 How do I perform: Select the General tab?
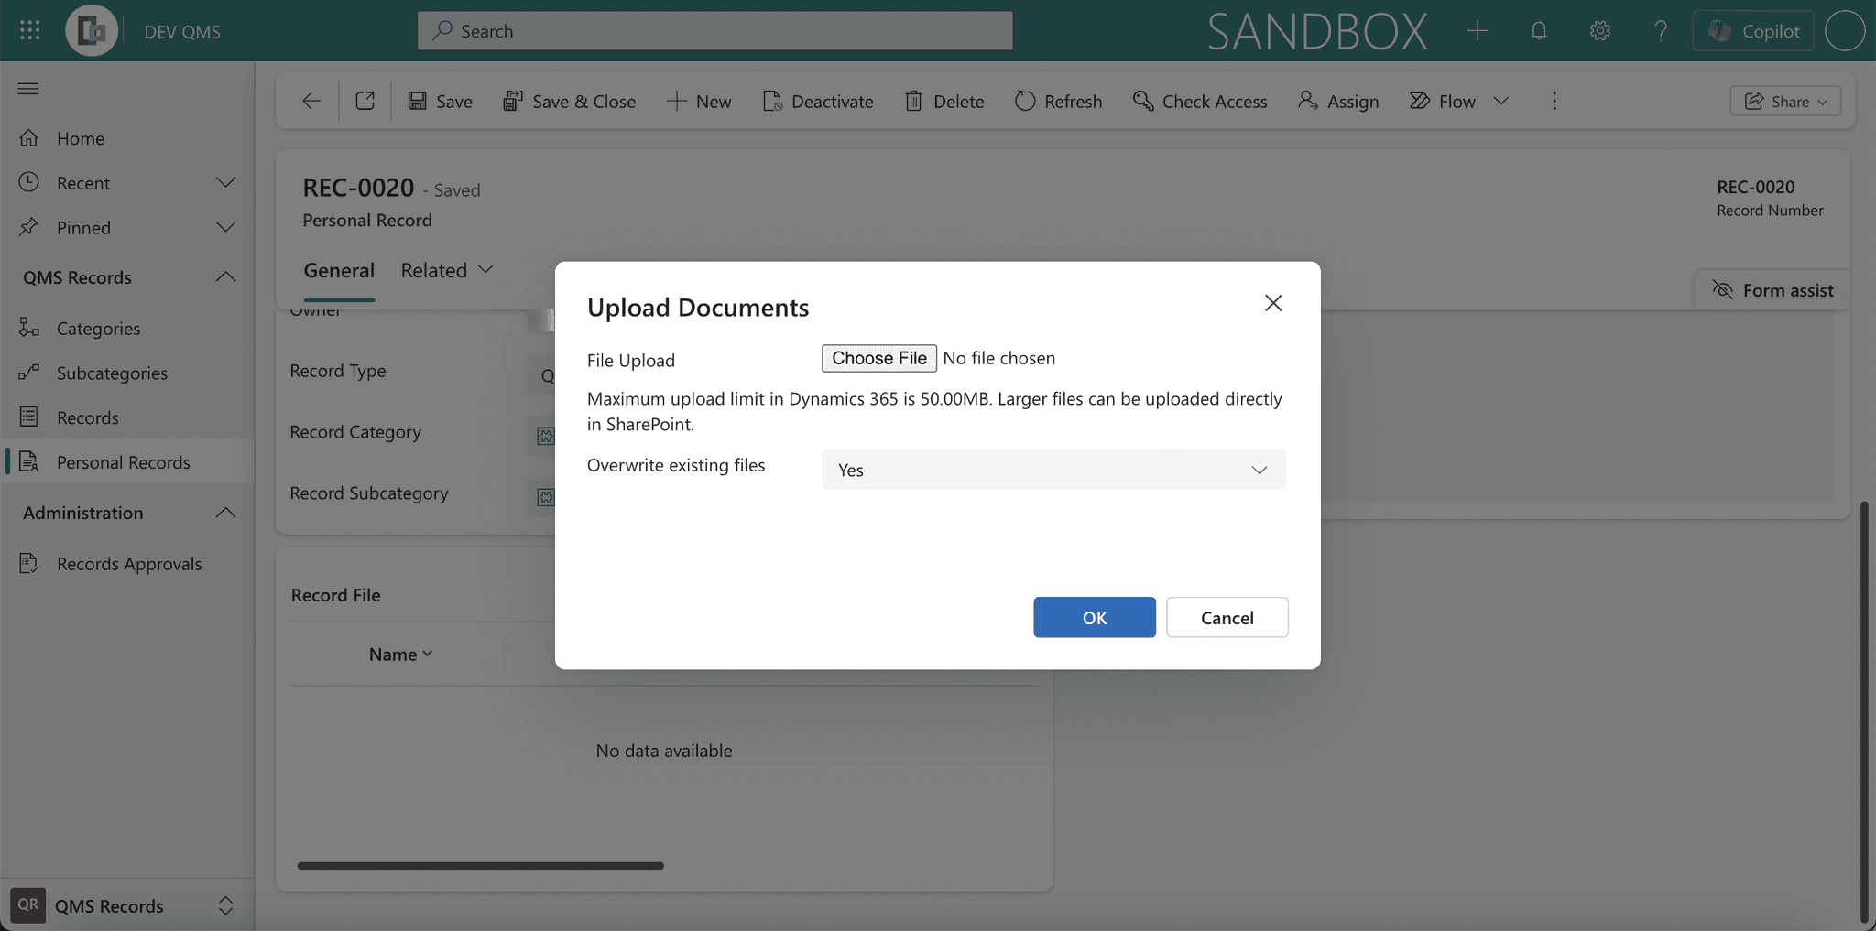(339, 270)
